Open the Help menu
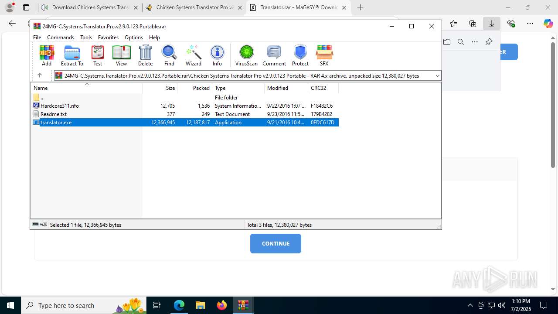The image size is (558, 314). click(x=154, y=38)
